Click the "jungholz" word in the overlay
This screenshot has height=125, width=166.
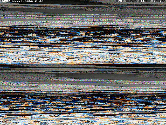(31, 1)
